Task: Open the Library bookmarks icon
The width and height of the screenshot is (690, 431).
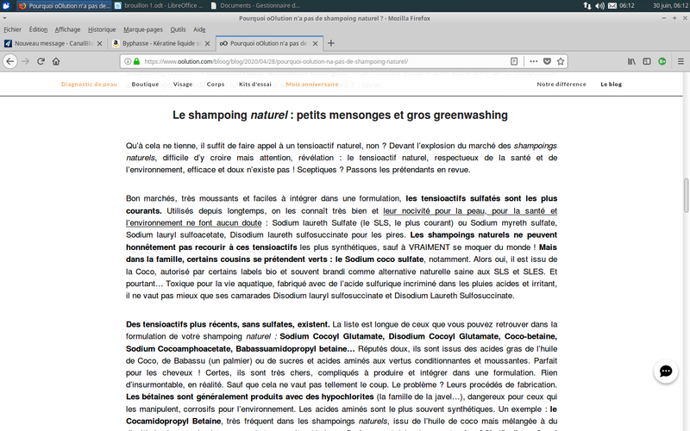Action: click(x=631, y=61)
